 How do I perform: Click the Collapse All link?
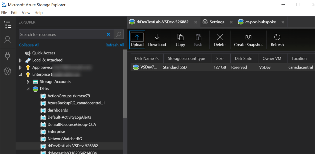click(x=29, y=45)
